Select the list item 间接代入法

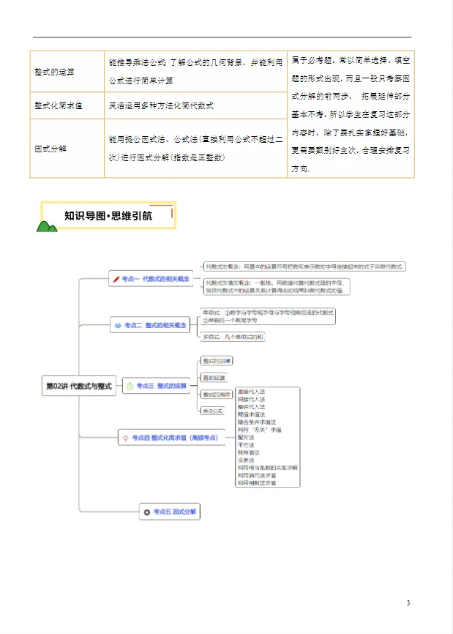tap(251, 400)
